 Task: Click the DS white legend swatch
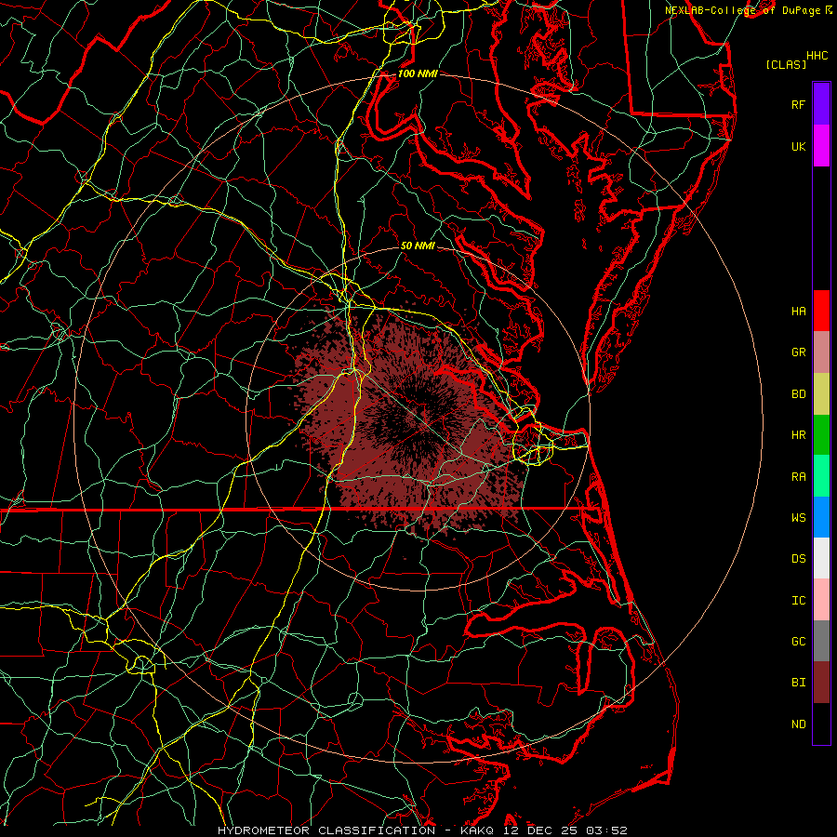(821, 558)
